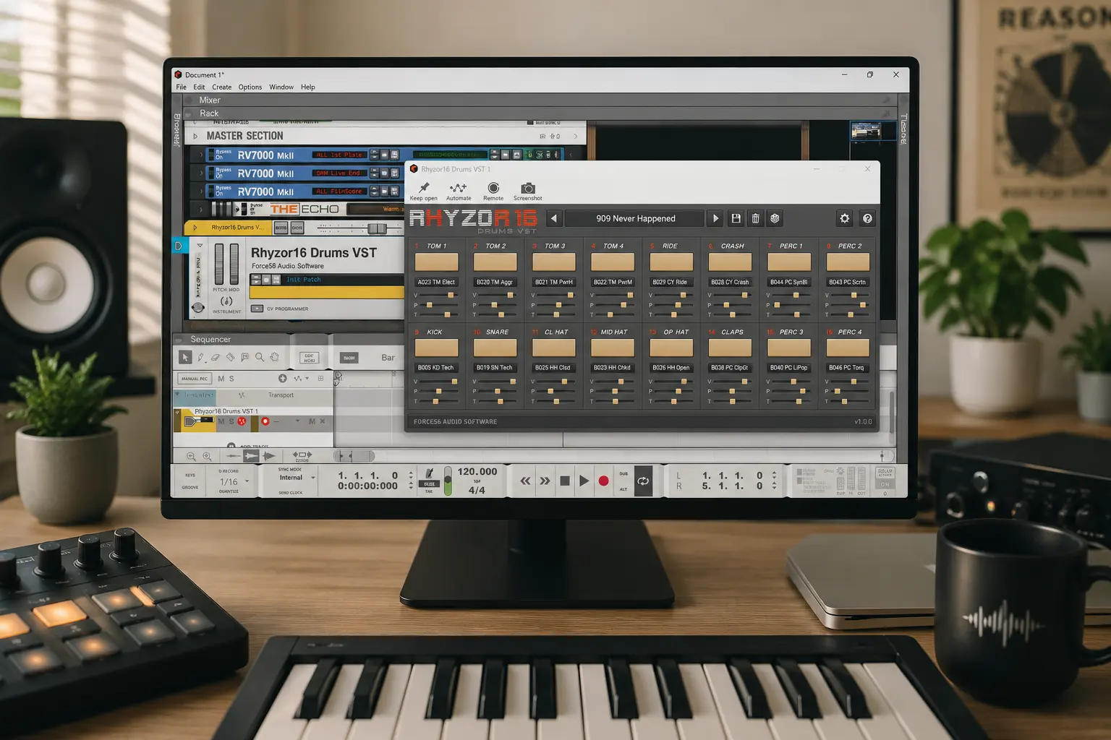Image resolution: width=1111 pixels, height=740 pixels.
Task: Toggle the ALT recording mode
Action: click(623, 489)
